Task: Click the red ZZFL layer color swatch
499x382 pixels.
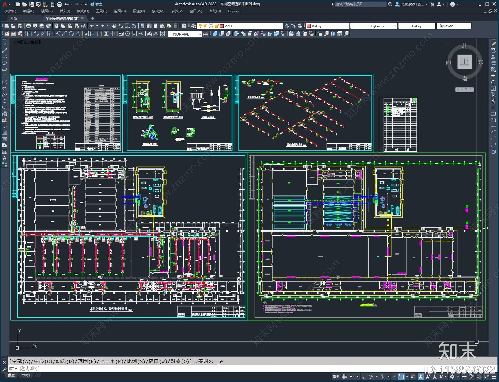Action: pyautogui.click(x=222, y=26)
